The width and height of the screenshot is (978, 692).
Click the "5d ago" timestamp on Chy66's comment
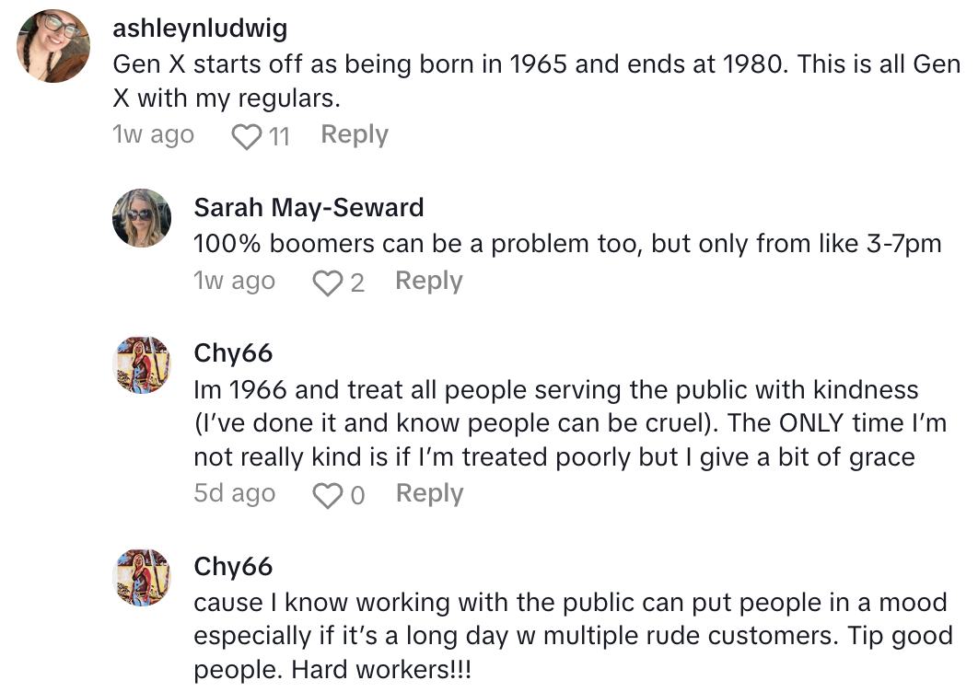point(234,494)
